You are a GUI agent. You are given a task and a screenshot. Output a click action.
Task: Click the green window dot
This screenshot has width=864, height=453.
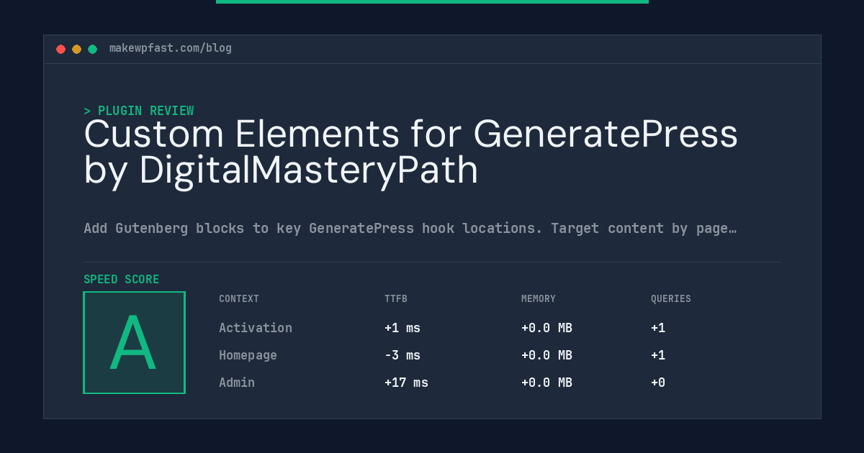pyautogui.click(x=92, y=49)
